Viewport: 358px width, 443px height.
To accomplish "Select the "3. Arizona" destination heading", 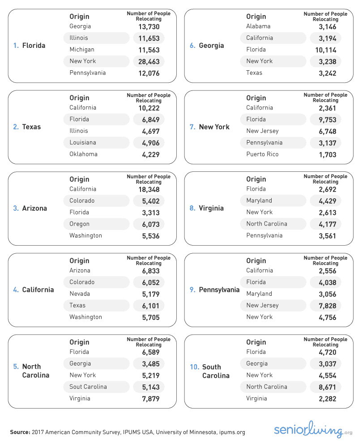I will pos(30,209).
